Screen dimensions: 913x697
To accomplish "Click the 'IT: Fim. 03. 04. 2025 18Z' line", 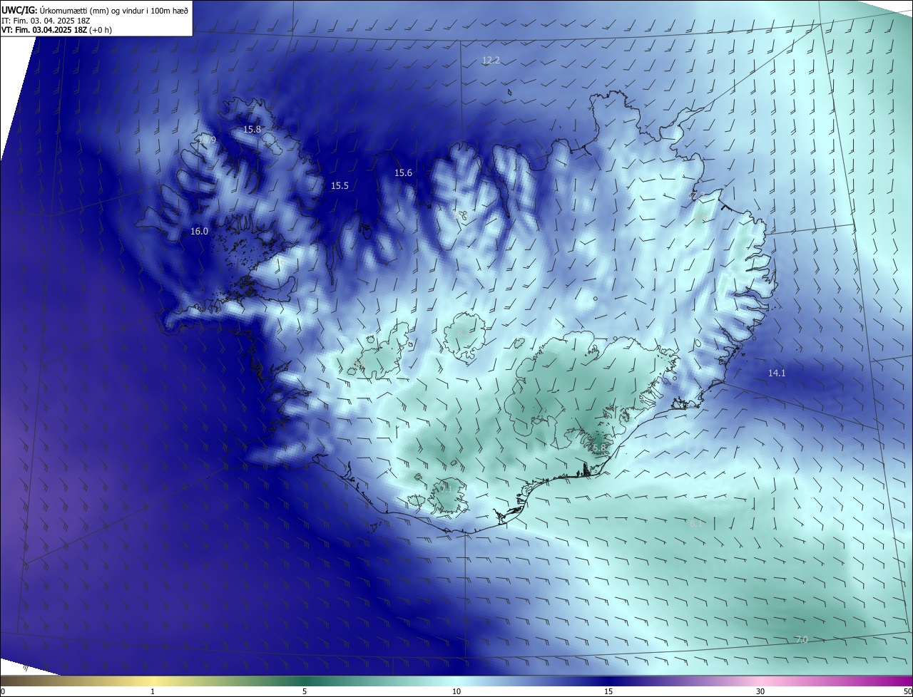I will (47, 21).
